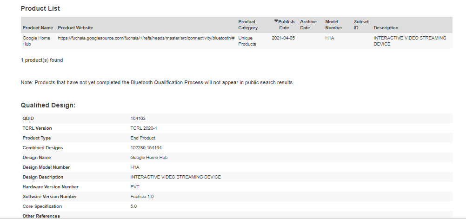
Task: Click the Qualified Design heading
Action: click(x=48, y=106)
